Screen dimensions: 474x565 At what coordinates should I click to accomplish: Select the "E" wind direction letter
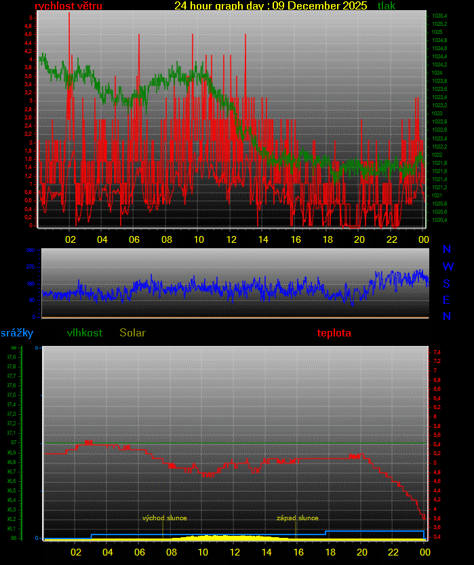pyautogui.click(x=446, y=300)
